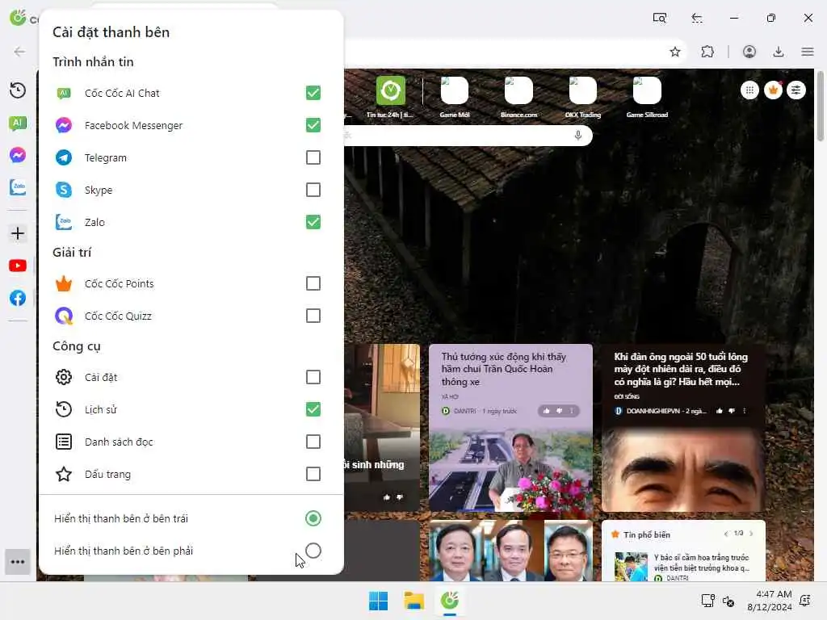Open History icon in left sidebar
This screenshot has height=620, width=827.
pos(18,90)
